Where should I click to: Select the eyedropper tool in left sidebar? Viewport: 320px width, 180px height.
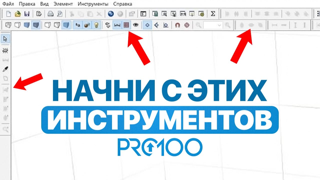5,69
